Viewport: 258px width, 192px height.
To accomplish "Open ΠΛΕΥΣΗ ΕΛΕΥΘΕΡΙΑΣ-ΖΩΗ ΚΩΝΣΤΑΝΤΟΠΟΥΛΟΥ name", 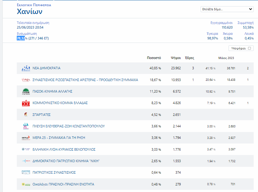I will click(69, 126).
